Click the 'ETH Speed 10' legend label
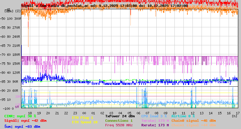This screenshot has height=129, width=241. click(85, 122)
